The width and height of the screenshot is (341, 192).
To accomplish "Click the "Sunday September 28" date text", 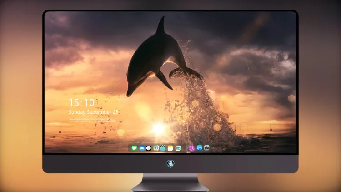I will point(94,112).
